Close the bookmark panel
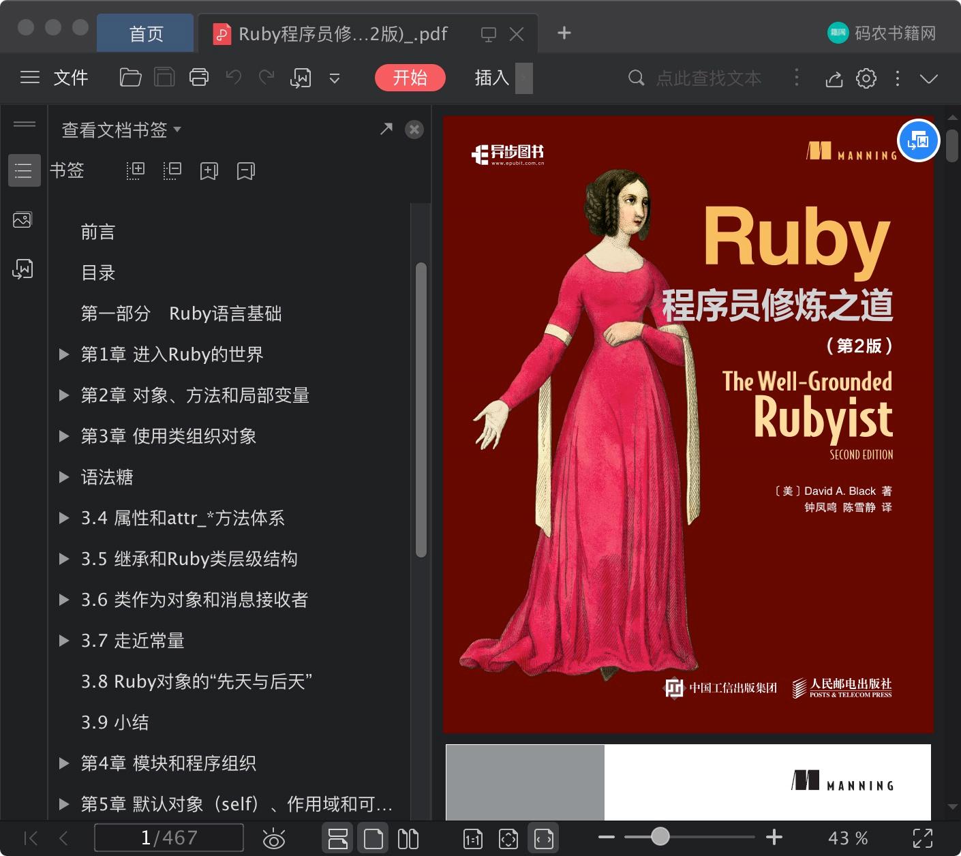The width and height of the screenshot is (961, 856). click(x=414, y=129)
